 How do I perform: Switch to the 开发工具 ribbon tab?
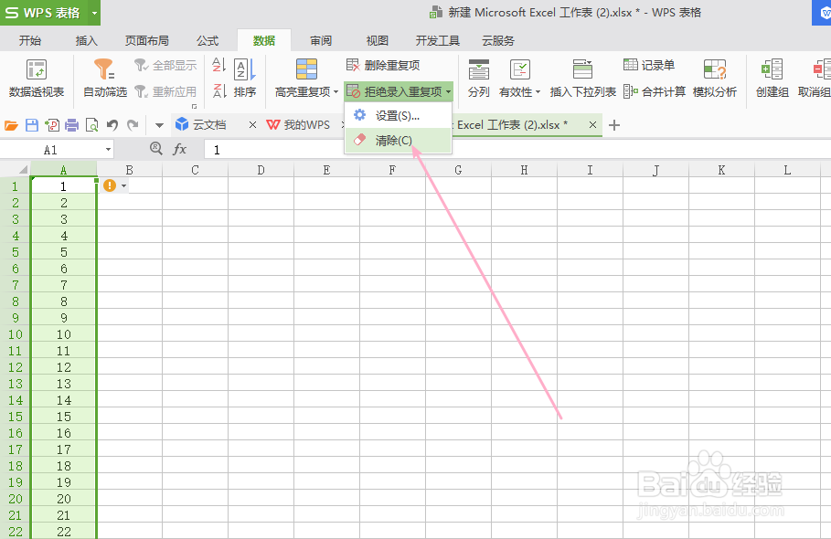pyautogui.click(x=437, y=41)
